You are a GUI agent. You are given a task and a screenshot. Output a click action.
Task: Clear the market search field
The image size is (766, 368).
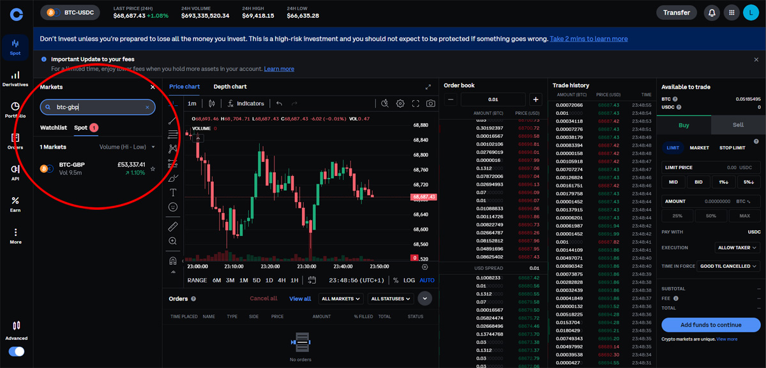tap(147, 107)
